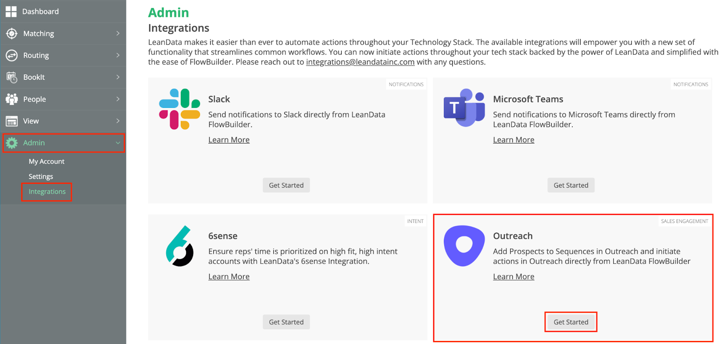The image size is (723, 344).
Task: Click the Outreach logo
Action: pos(464,246)
